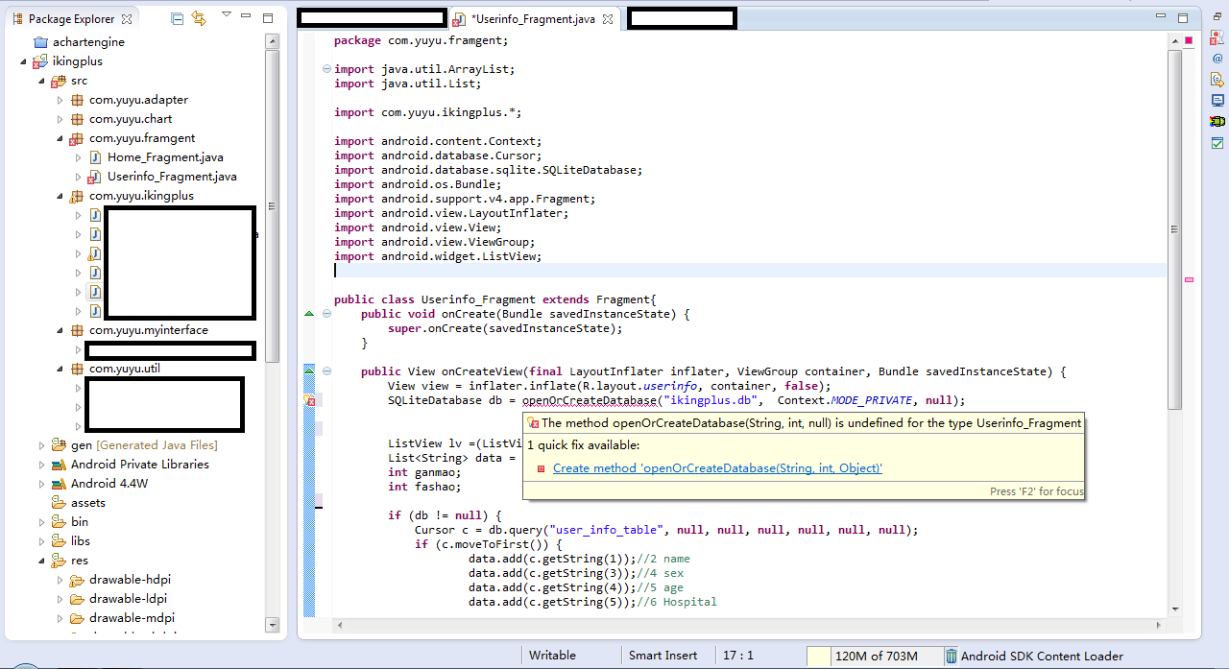Select the Package Explorer tab

(70, 19)
